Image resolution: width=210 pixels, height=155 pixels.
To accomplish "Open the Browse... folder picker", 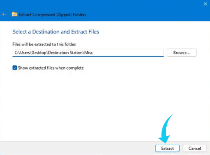I will 182,53.
